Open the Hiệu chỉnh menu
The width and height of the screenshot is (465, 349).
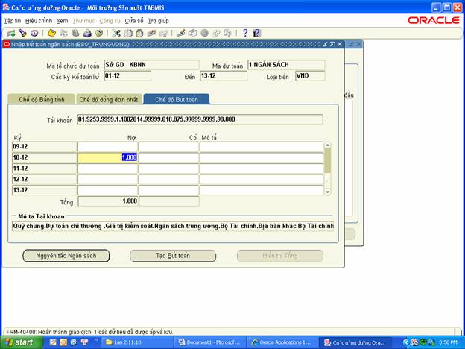click(39, 21)
